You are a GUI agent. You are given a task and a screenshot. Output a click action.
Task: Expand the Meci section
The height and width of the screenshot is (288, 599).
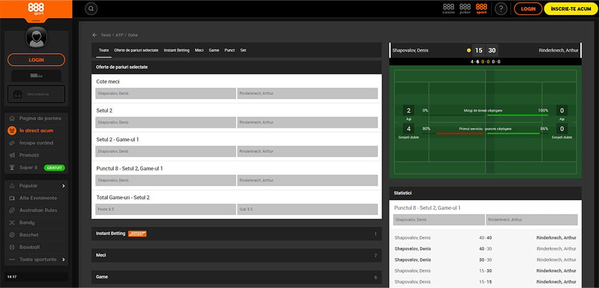[x=237, y=255]
